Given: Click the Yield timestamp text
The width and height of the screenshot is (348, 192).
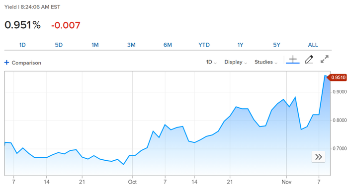Looking at the screenshot, I should click(x=32, y=7).
